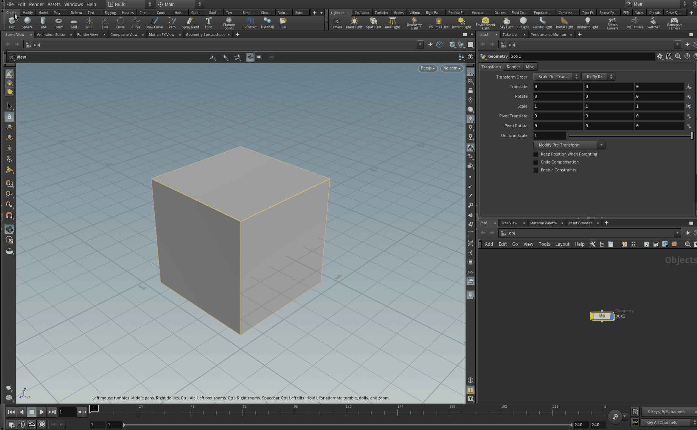Switch to the Misc parameter tab

pos(530,67)
